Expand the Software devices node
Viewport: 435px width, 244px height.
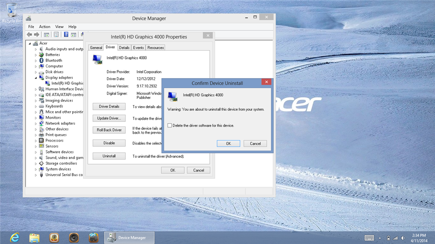pos(36,152)
